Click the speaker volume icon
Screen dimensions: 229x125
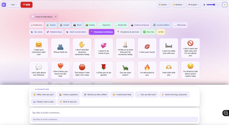[x=204, y=5]
